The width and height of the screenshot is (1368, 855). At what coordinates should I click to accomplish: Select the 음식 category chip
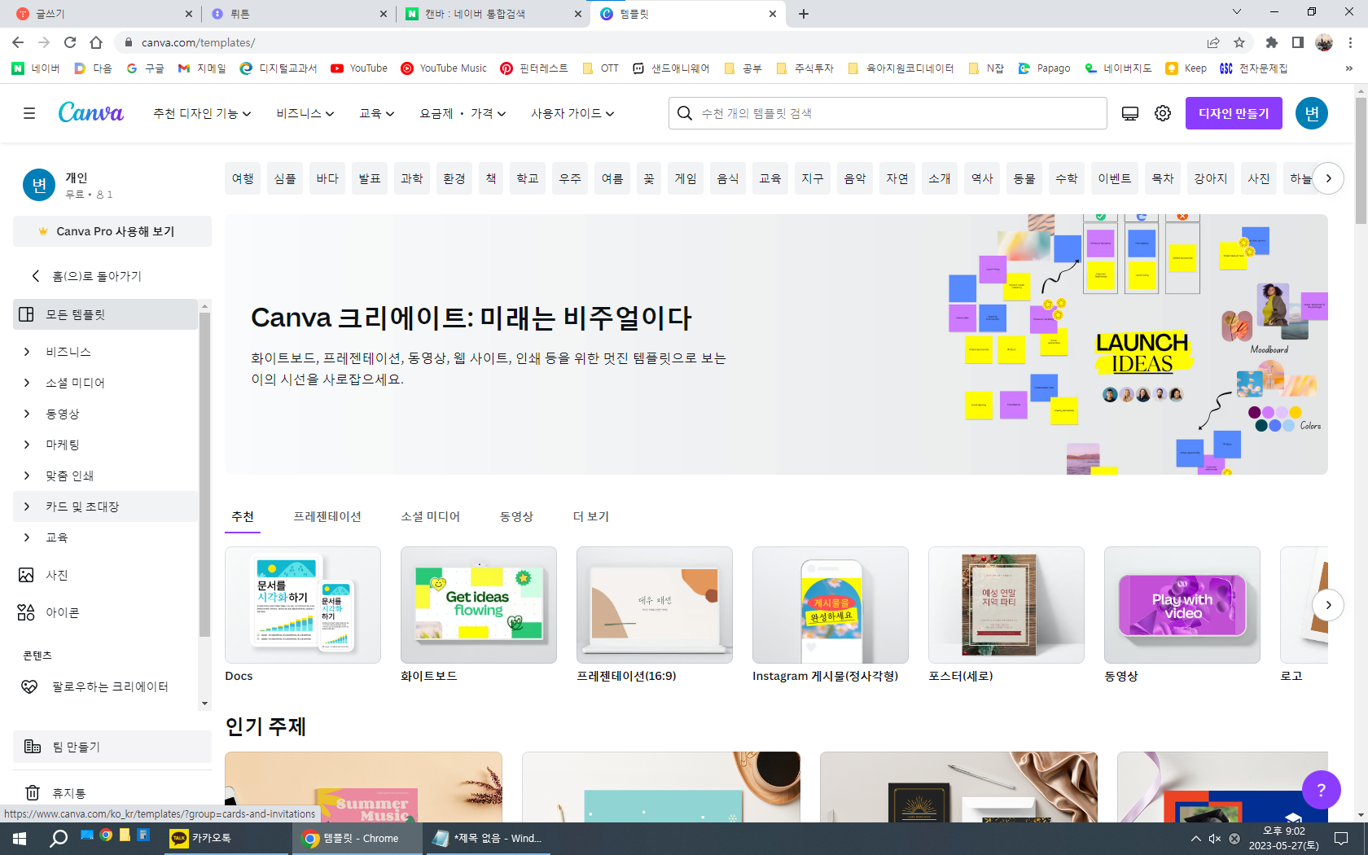click(728, 178)
